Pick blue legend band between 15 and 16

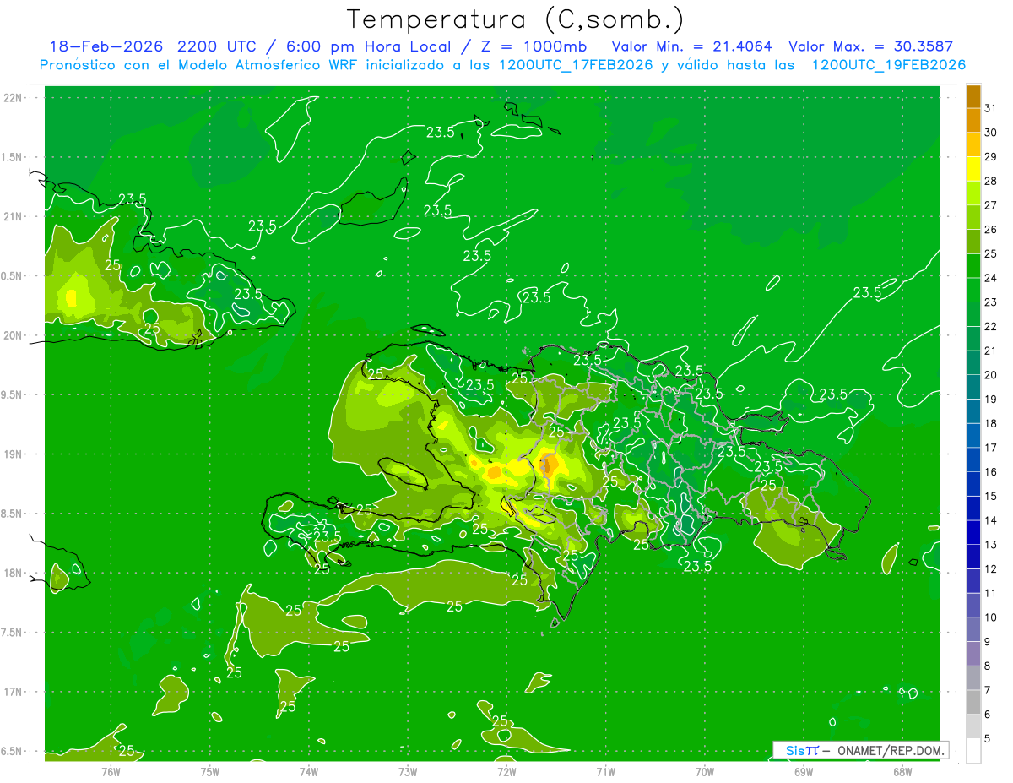973,484
